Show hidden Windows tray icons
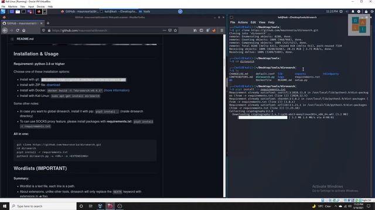The image size is (375, 210). [x=336, y=206]
